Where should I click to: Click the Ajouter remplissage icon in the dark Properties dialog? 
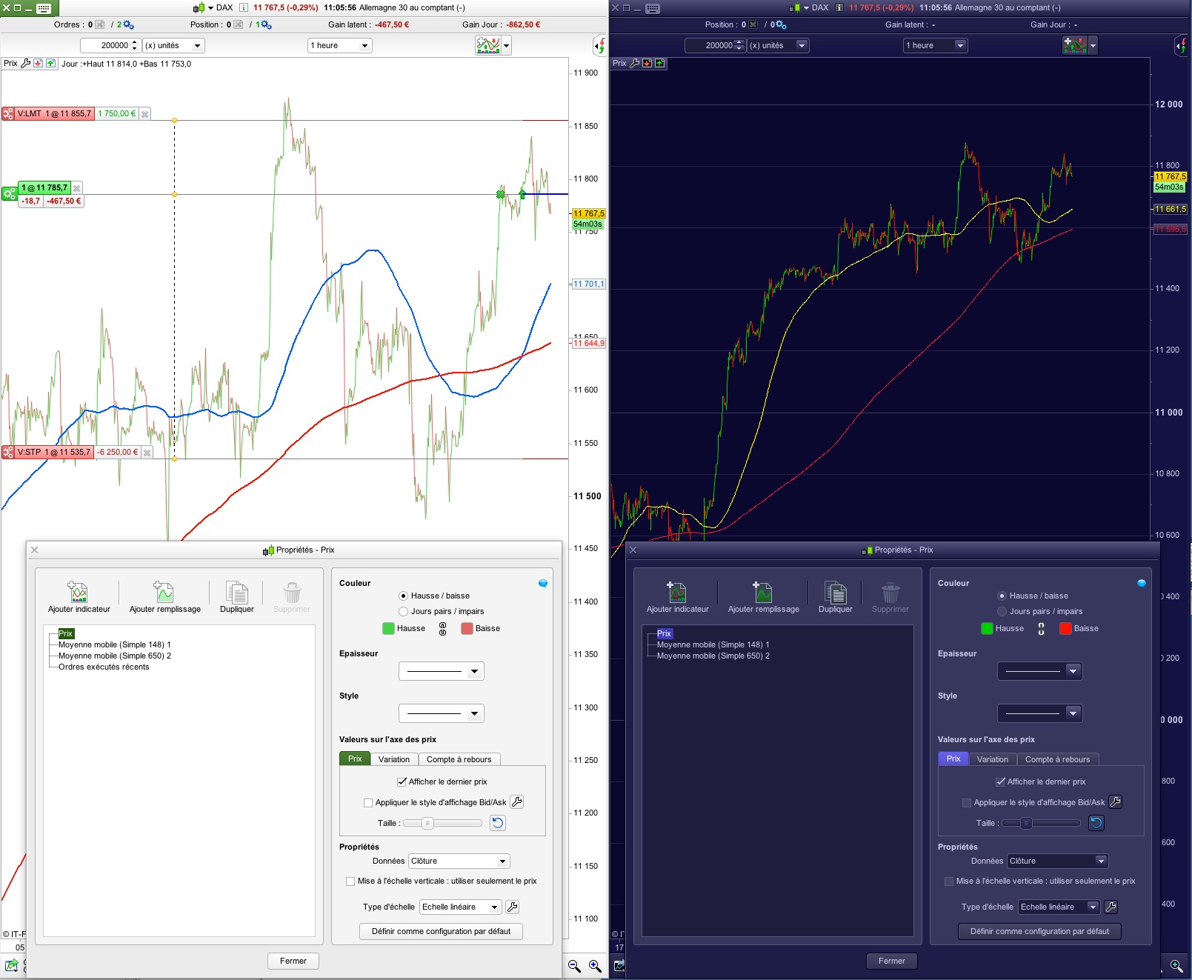point(762,592)
